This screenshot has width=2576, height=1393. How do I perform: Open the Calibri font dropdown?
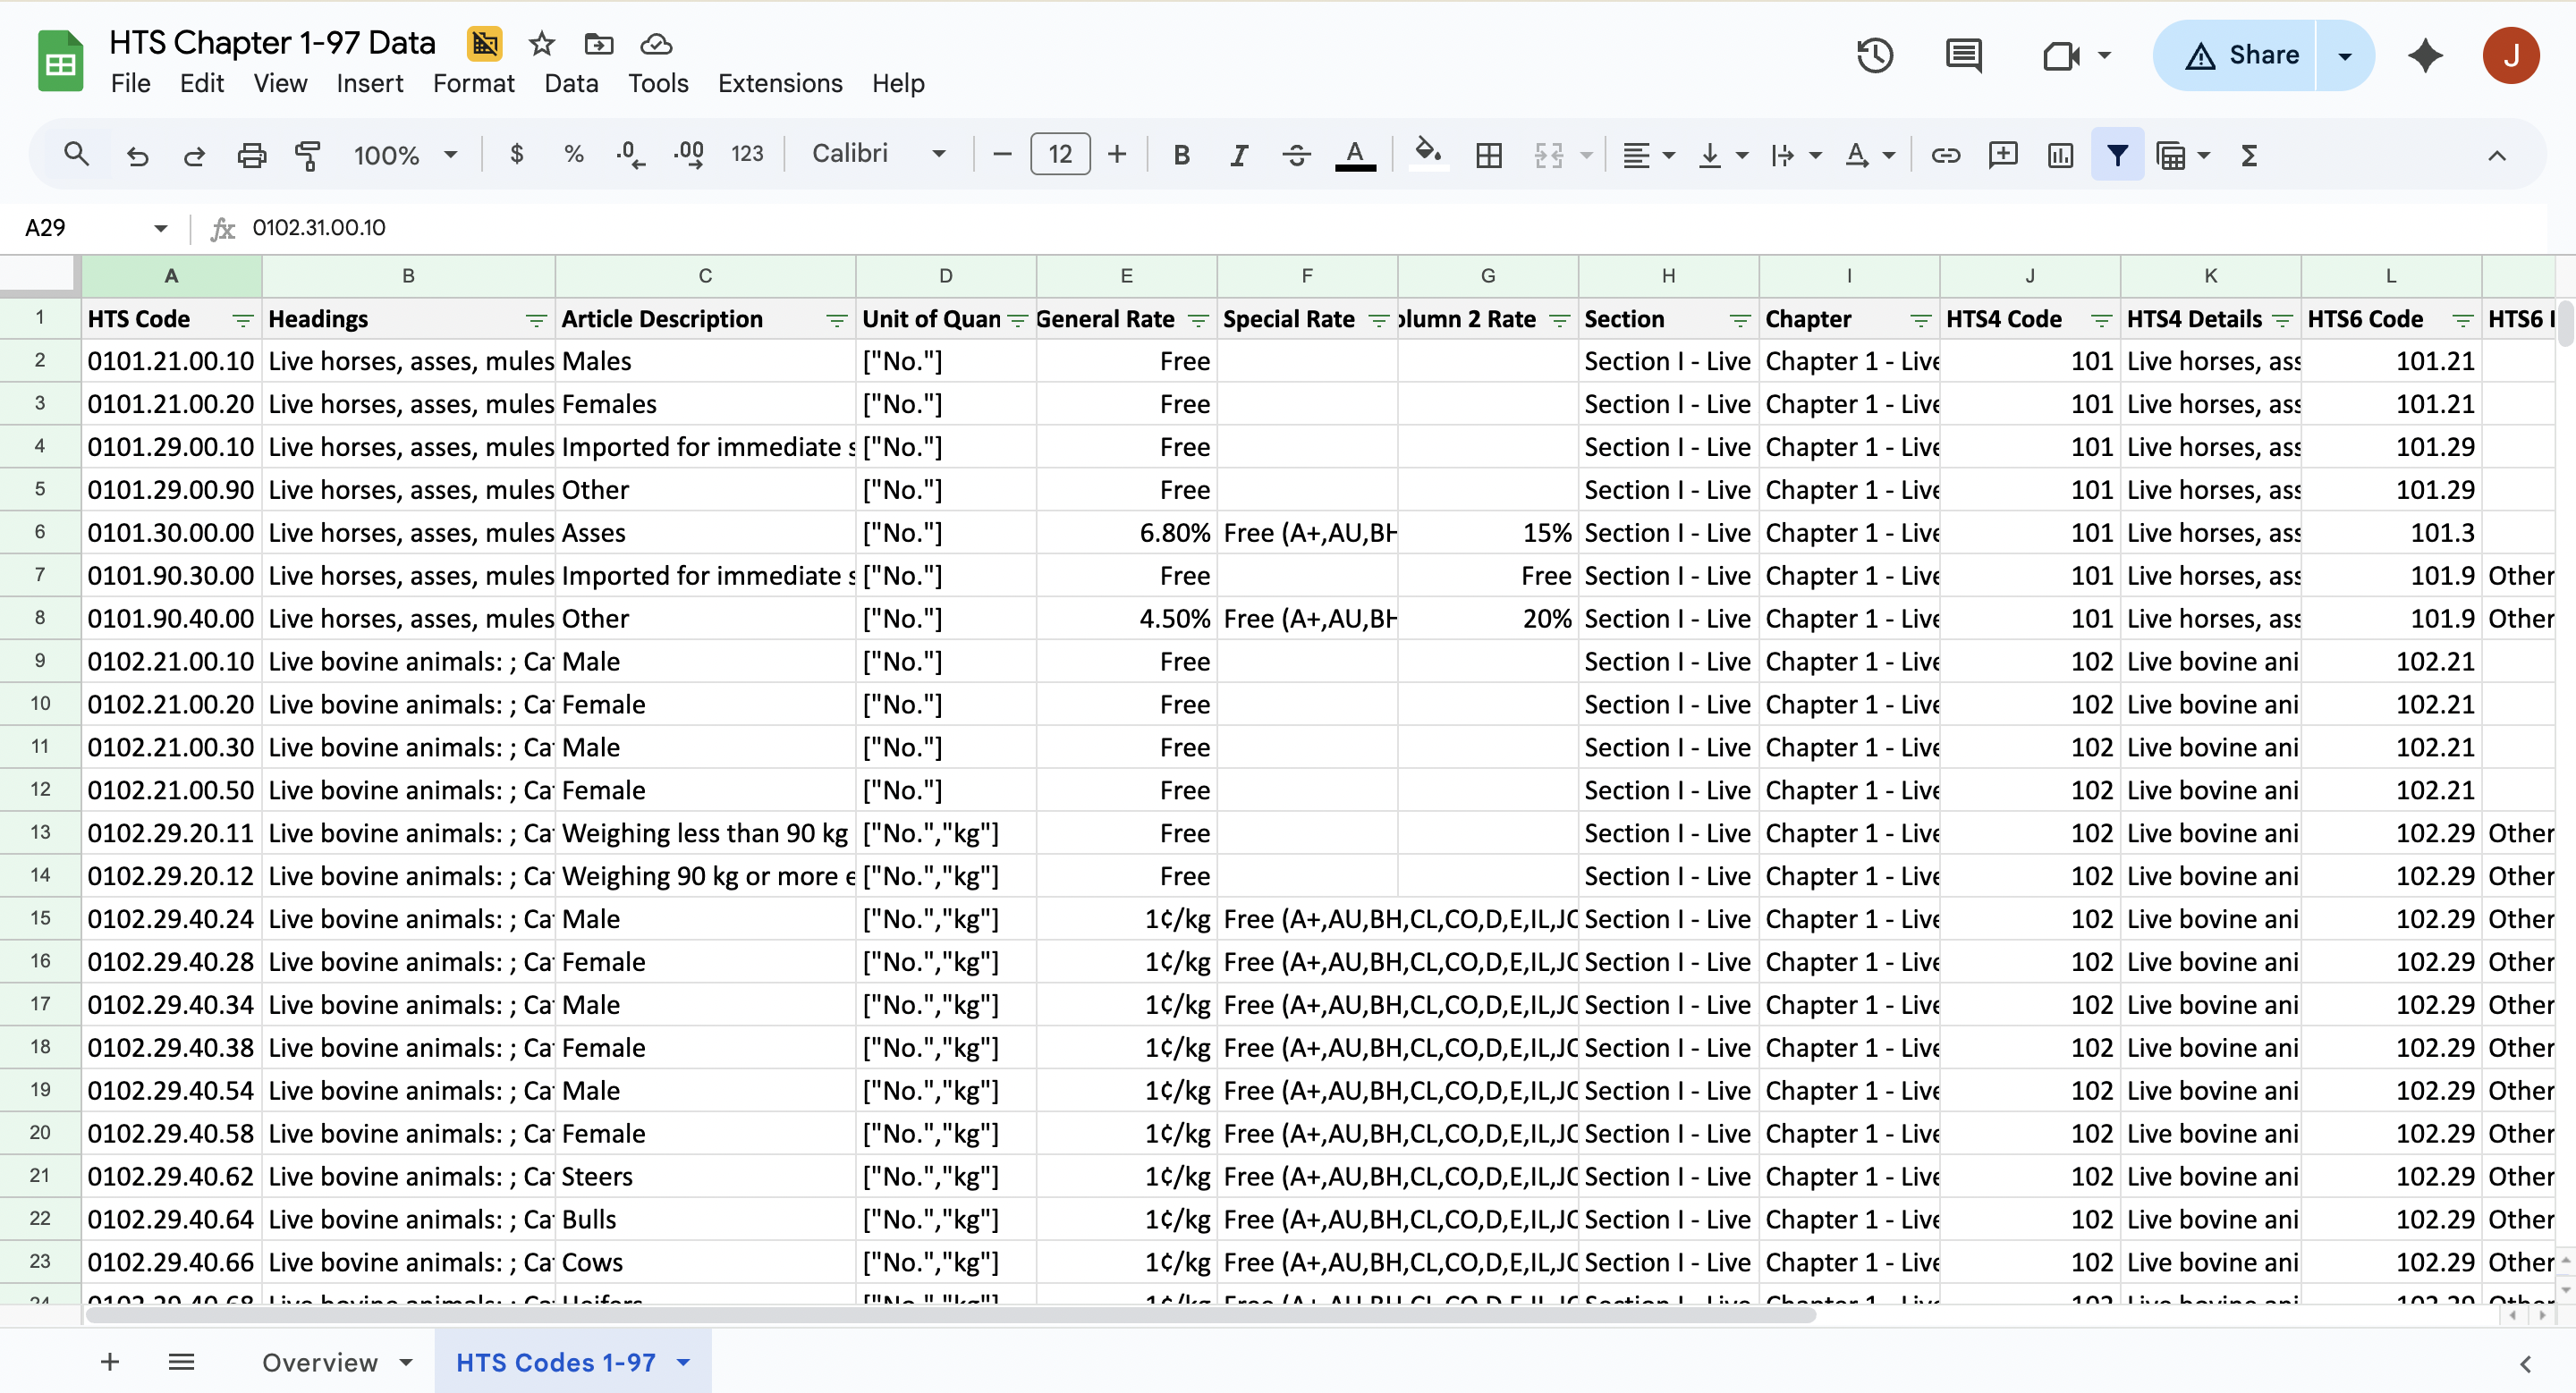click(878, 154)
